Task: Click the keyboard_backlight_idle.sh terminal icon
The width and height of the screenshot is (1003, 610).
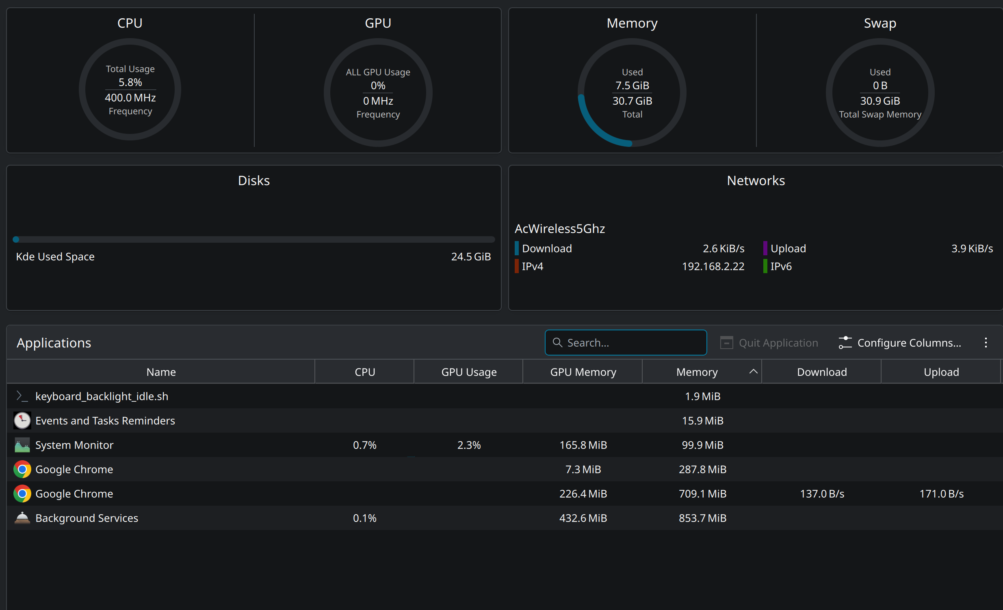Action: [22, 396]
